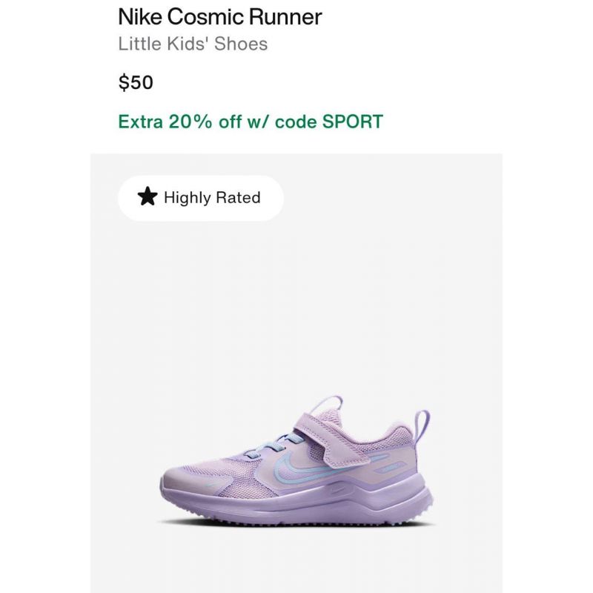Click the 20% figure in the promo line
The width and height of the screenshot is (593, 593).
[191, 122]
